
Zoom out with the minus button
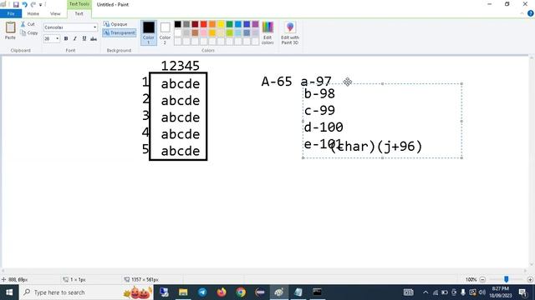click(x=482, y=280)
